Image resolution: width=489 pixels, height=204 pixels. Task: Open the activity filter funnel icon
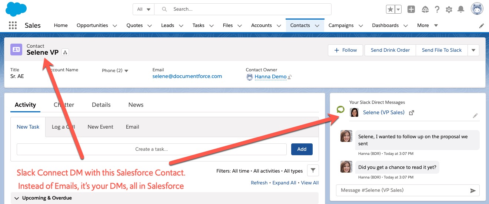[x=313, y=170]
